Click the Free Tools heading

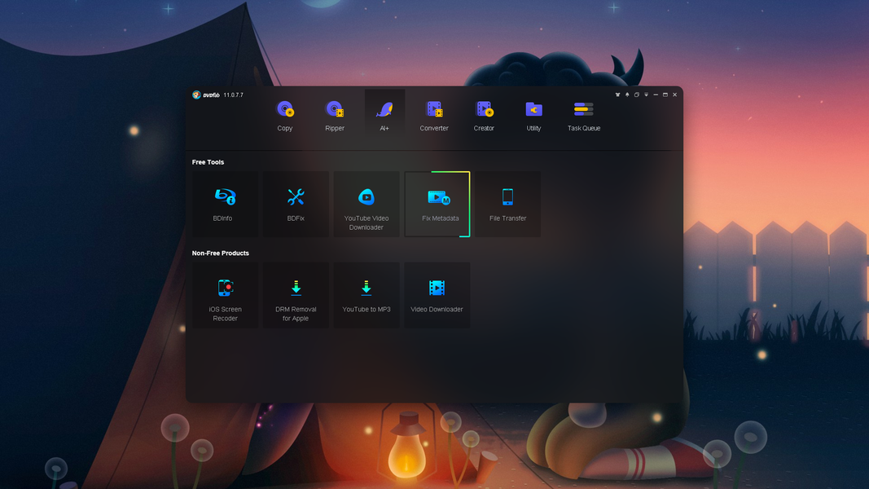[x=208, y=162]
